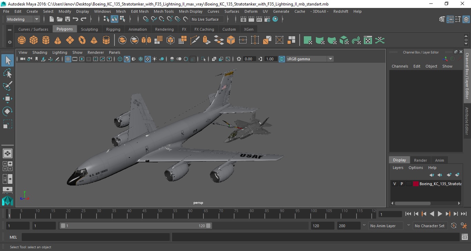
Task: Create a polygon pipe from the shelf
Action: (106, 40)
